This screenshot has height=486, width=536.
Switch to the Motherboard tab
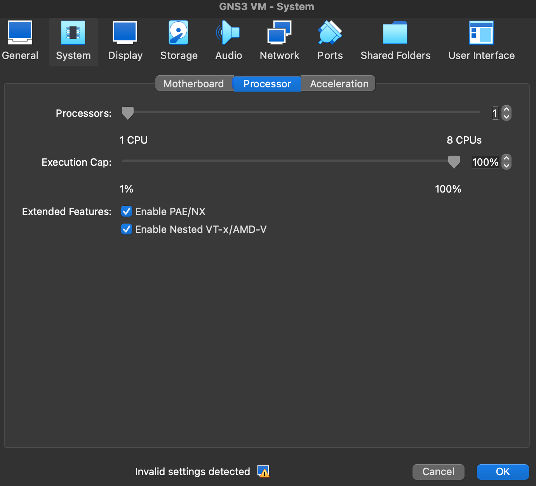click(x=194, y=83)
